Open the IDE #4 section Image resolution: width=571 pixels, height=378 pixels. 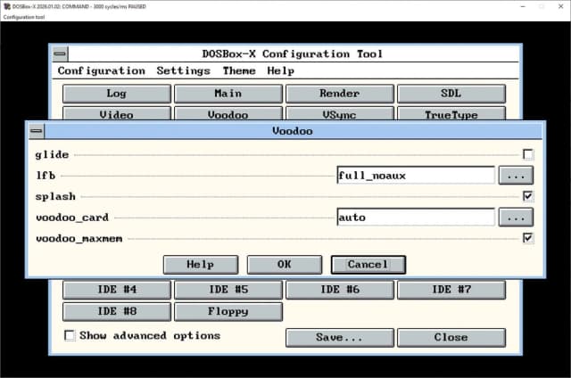coord(117,290)
